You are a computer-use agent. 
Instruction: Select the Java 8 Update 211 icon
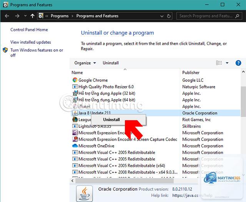[75, 113]
